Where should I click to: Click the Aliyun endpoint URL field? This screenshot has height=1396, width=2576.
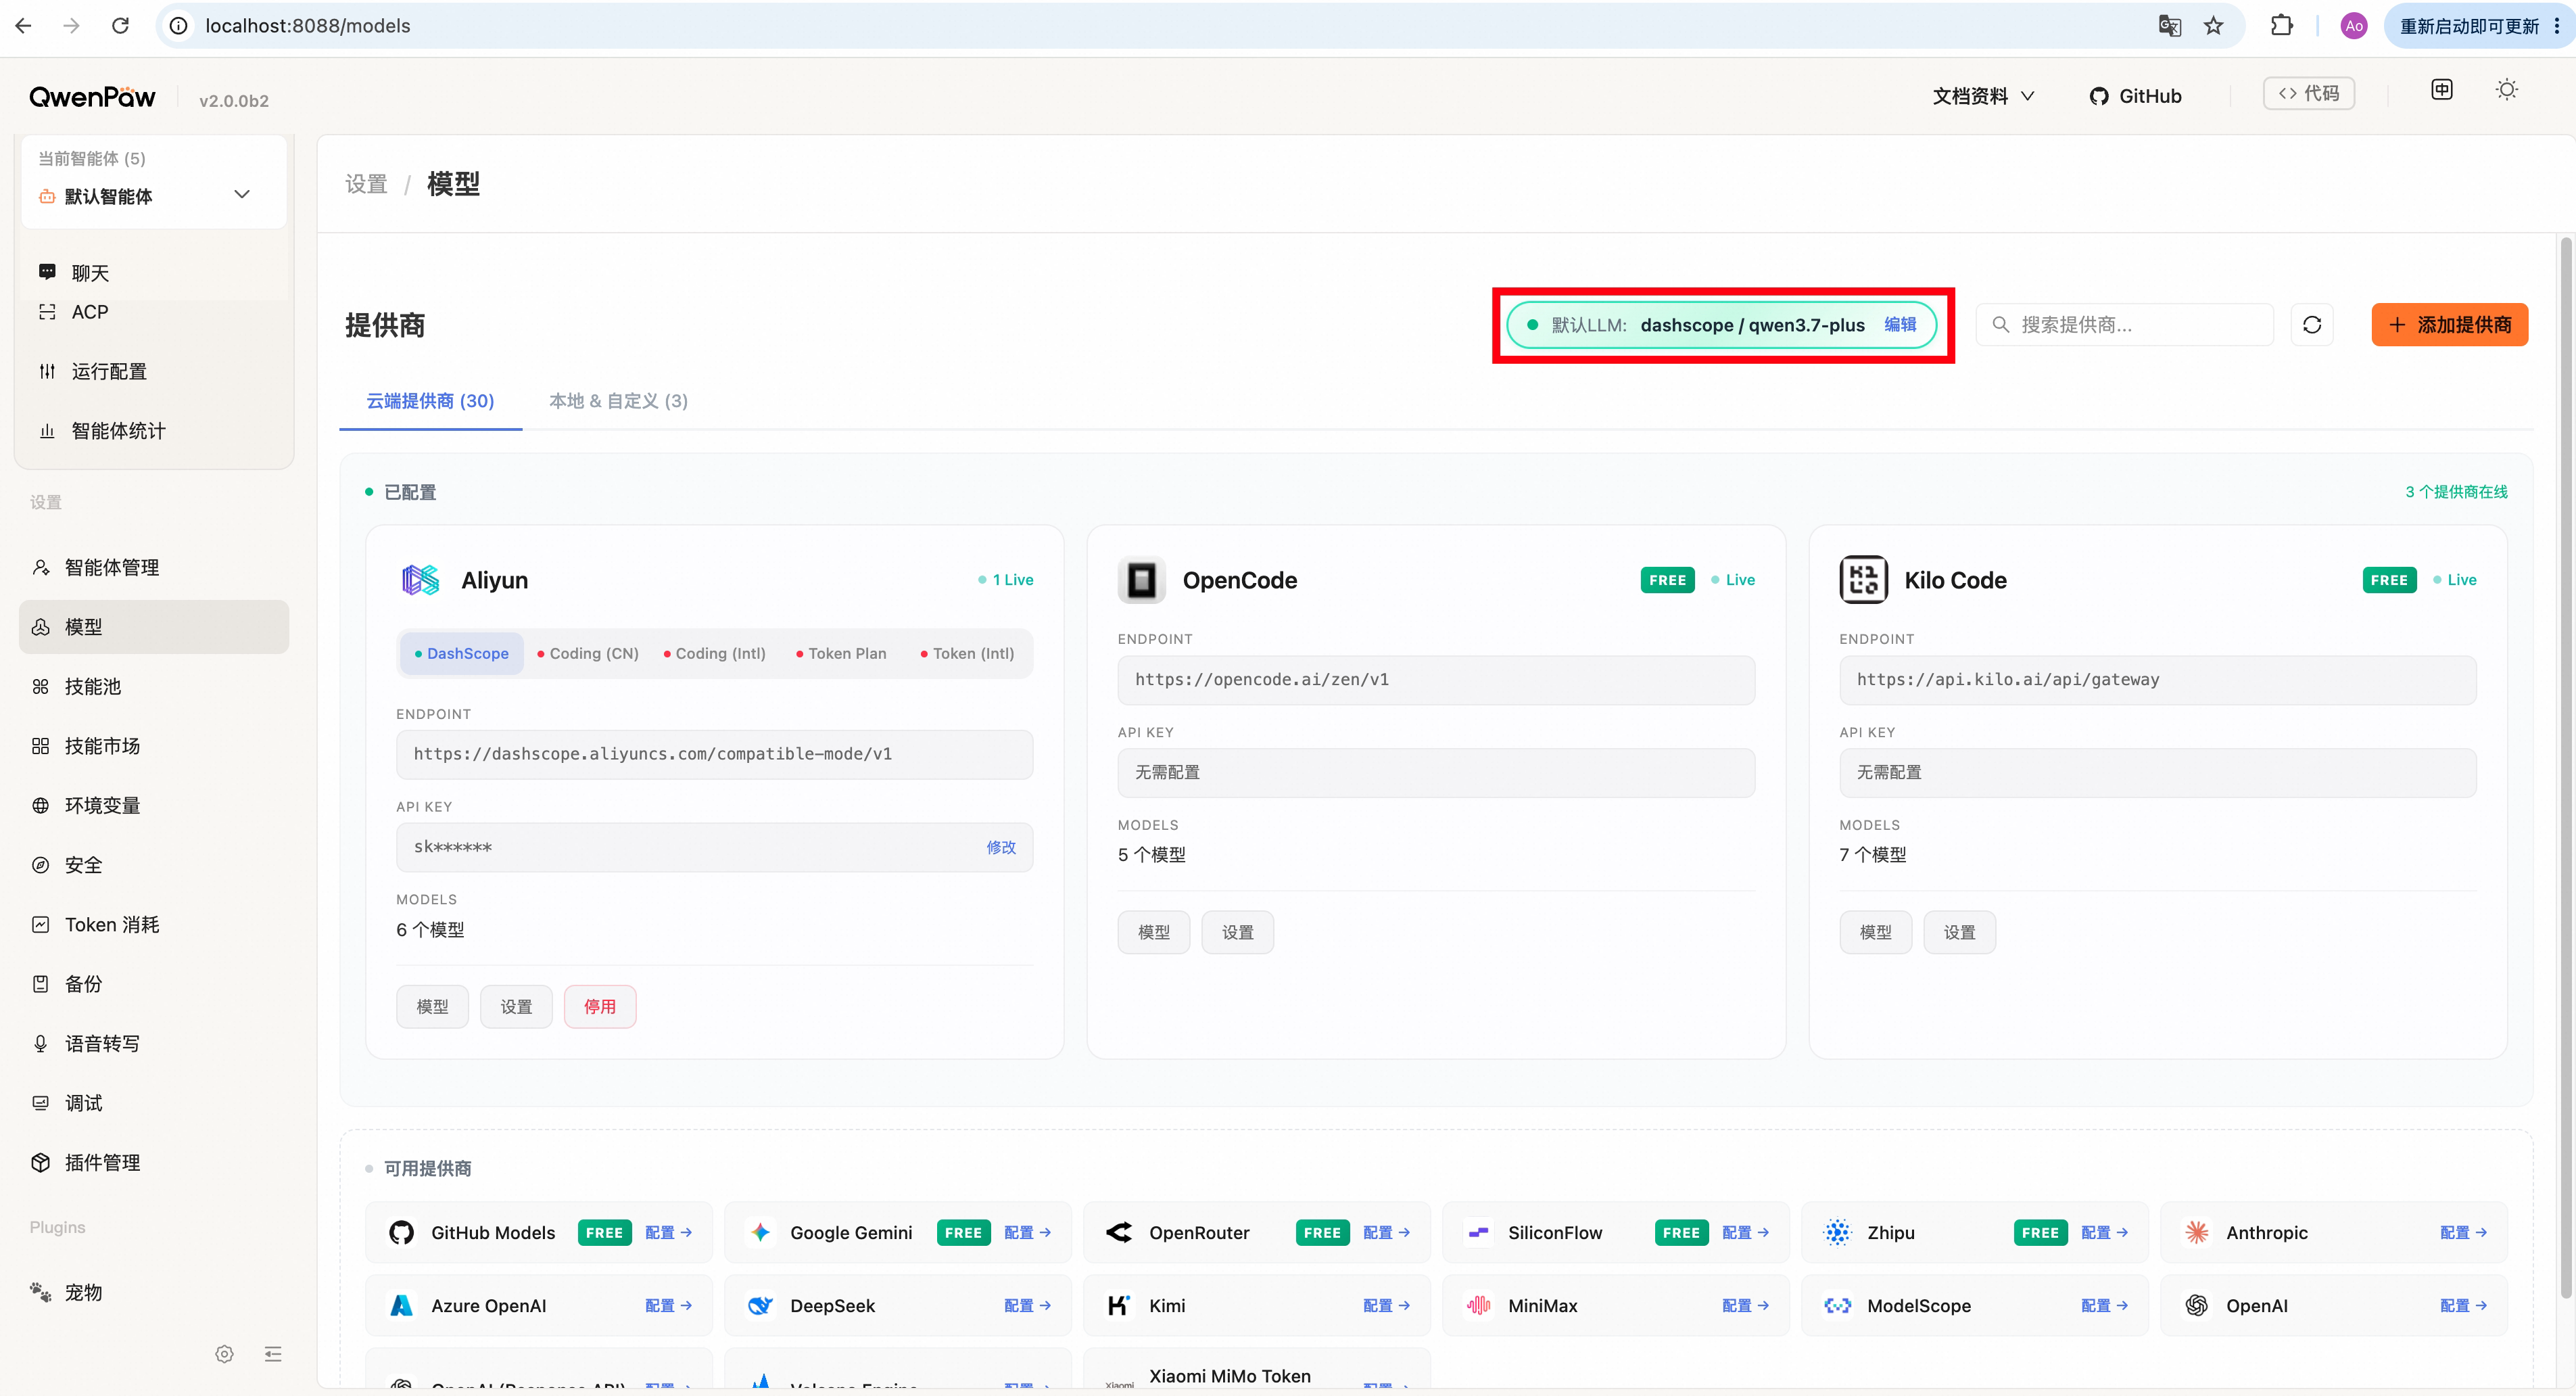(x=714, y=754)
